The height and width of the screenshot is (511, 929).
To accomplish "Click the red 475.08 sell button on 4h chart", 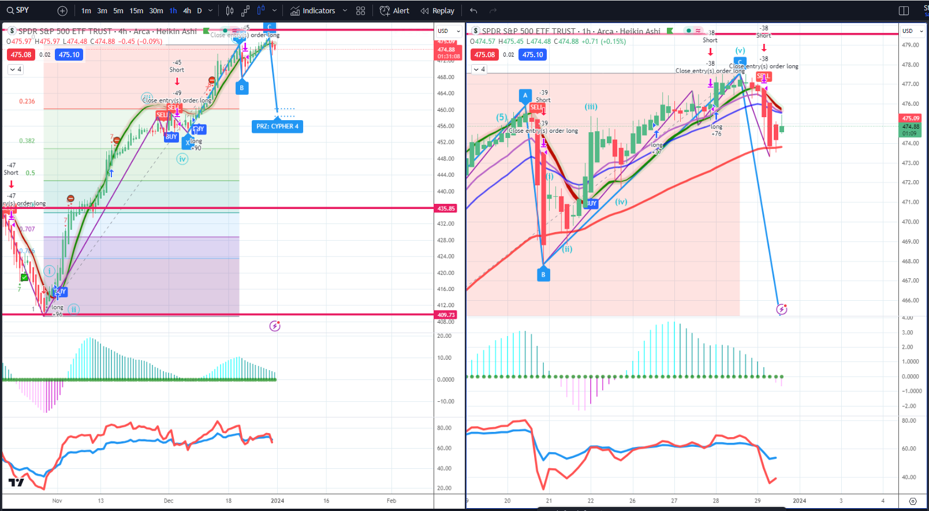I will 21,55.
